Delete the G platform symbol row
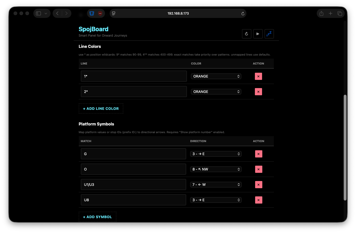The height and width of the screenshot is (233, 356). point(258,154)
